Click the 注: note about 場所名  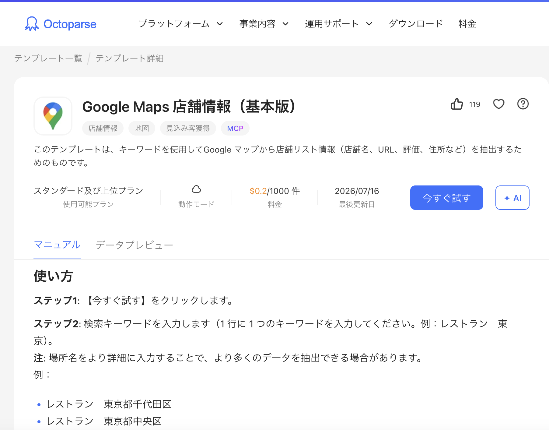coord(228,358)
